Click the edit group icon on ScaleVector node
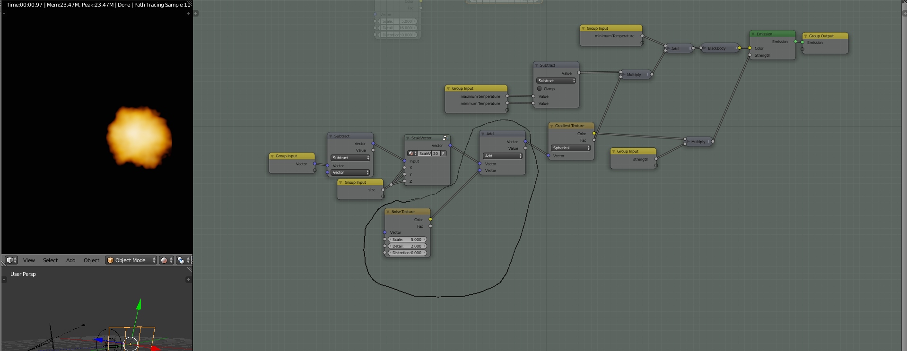The width and height of the screenshot is (907, 351). coord(445,137)
